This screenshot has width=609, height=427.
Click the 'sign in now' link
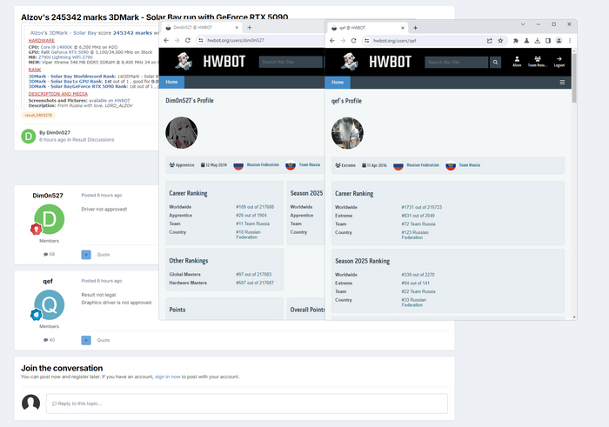(x=168, y=377)
